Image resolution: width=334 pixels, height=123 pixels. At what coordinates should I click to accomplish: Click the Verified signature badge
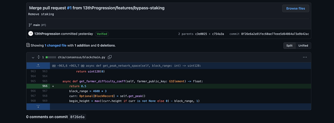tap(102, 34)
